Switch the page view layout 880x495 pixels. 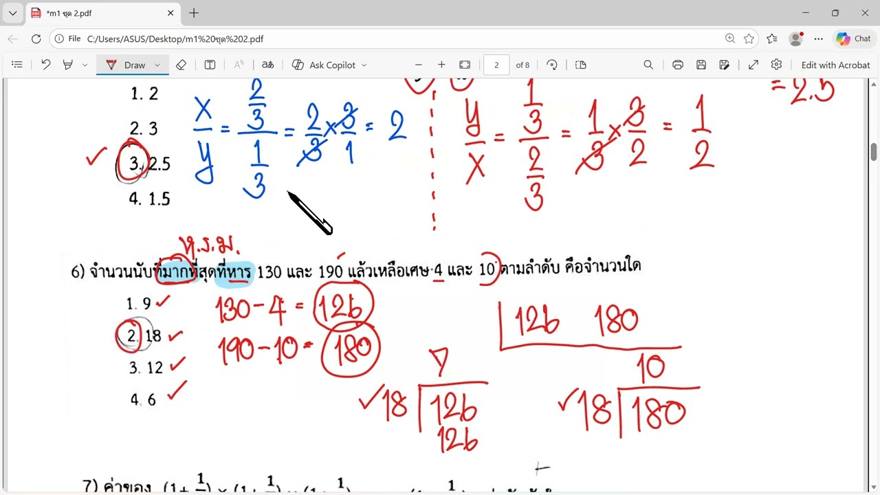coord(580,65)
